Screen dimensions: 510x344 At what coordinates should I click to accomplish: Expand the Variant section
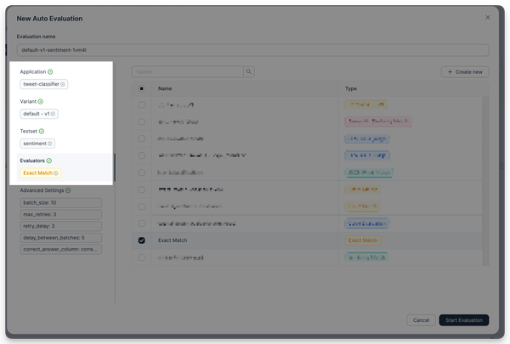(x=29, y=101)
